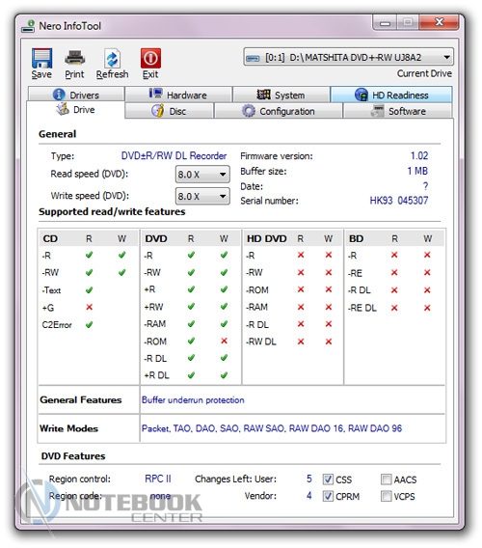Switch to the System tab
This screenshot has width=482, height=548.
point(281,95)
